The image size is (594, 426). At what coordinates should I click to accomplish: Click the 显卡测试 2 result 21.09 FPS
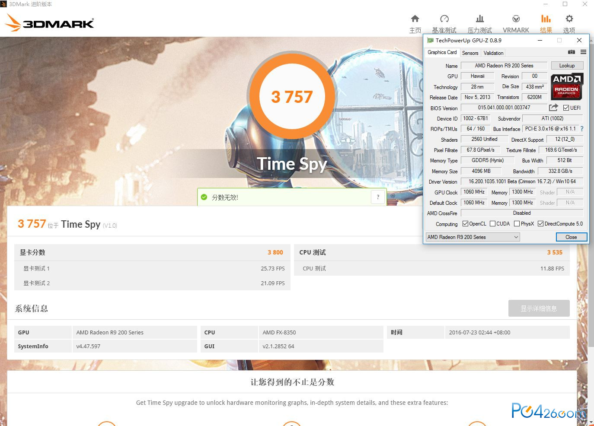click(273, 283)
